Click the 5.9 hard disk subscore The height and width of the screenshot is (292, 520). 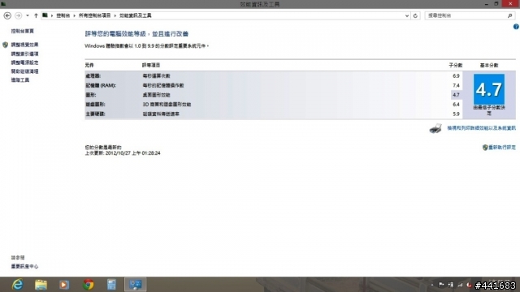point(456,114)
